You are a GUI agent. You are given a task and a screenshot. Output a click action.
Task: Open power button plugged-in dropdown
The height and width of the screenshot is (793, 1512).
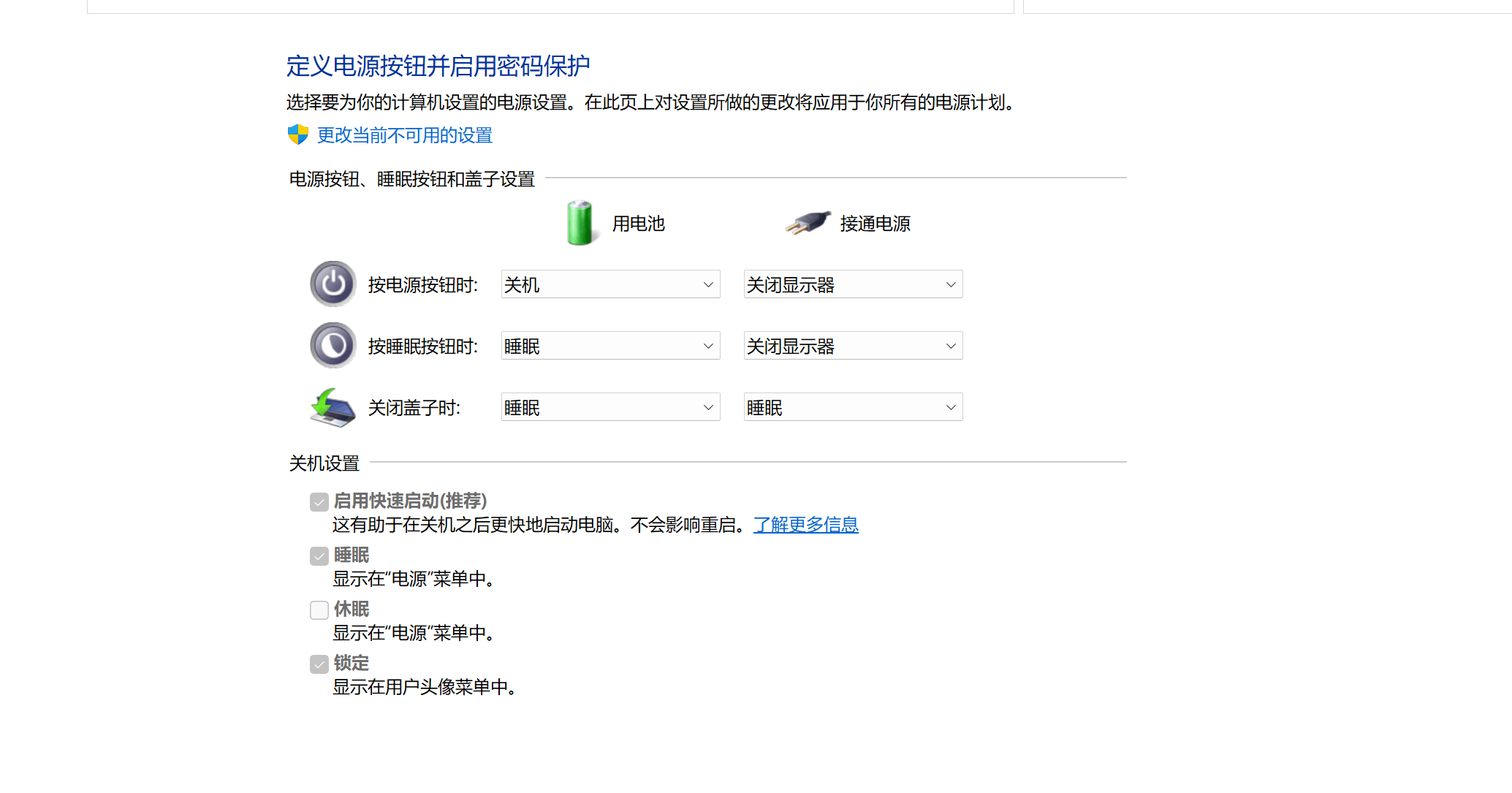[853, 284]
